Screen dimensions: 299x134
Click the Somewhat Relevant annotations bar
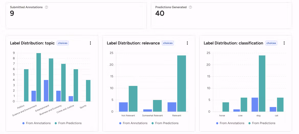click(x=148, y=110)
